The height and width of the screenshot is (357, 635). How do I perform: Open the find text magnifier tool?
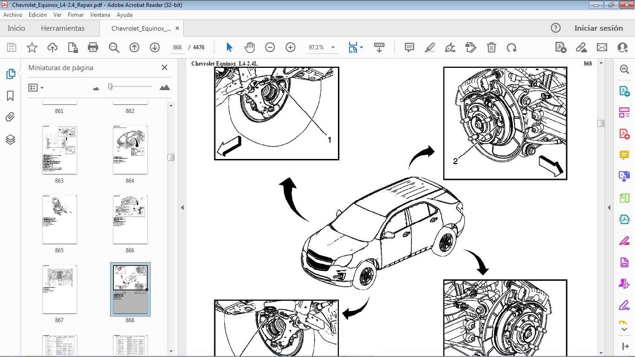coord(114,47)
